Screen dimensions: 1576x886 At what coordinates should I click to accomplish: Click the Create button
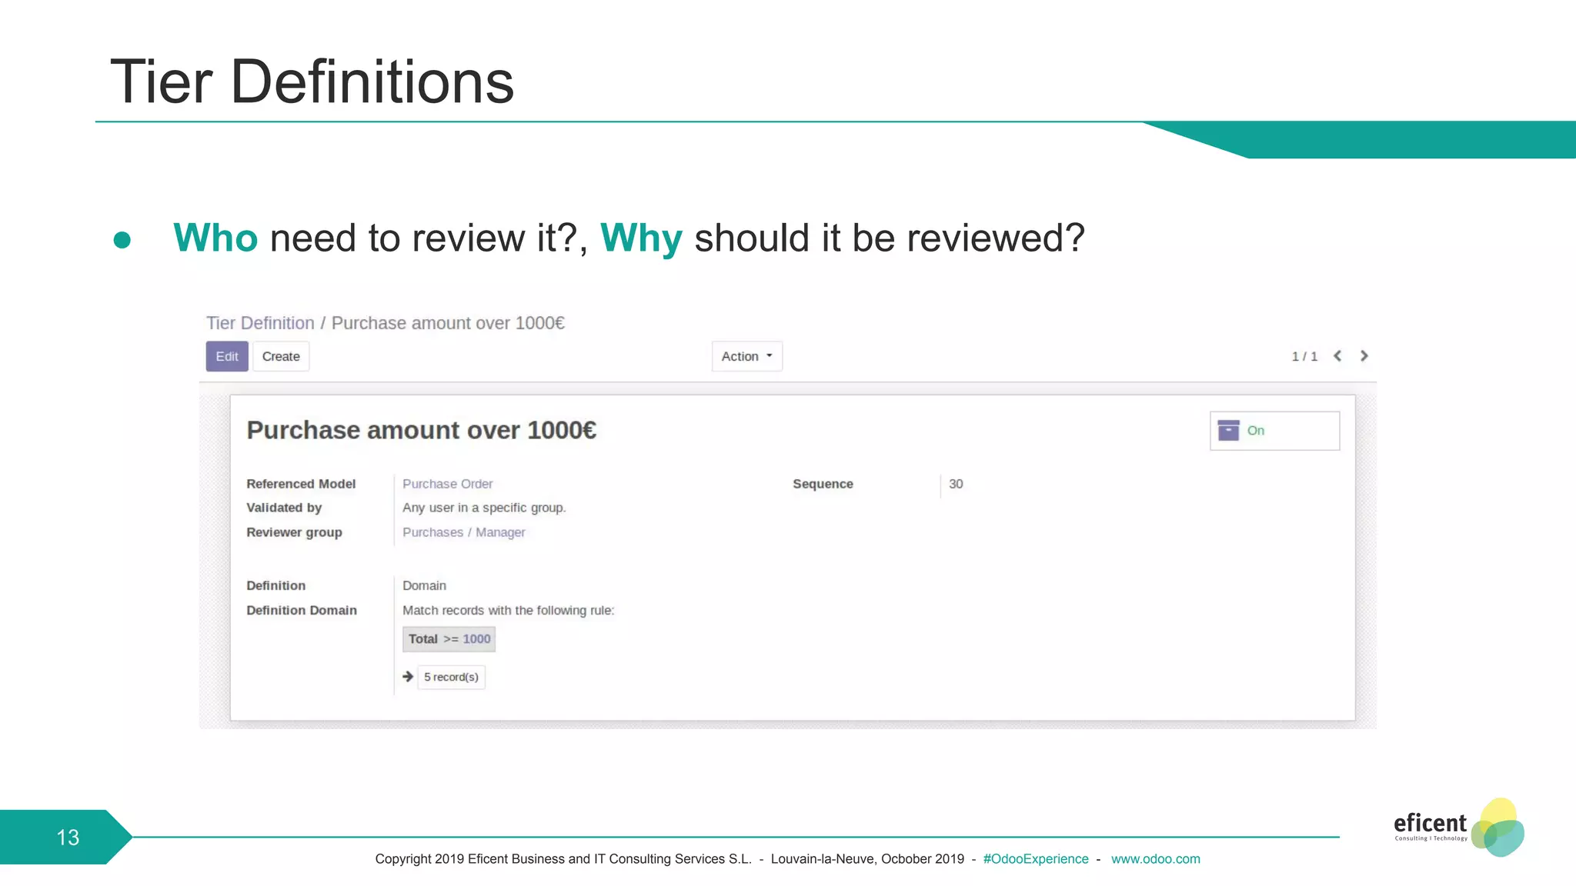point(281,356)
